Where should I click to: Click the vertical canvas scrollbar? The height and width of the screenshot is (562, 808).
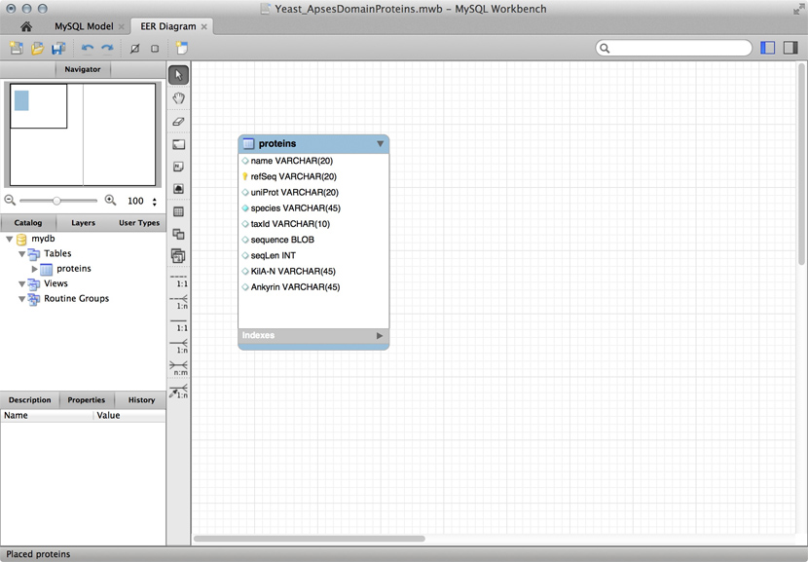[x=801, y=164]
